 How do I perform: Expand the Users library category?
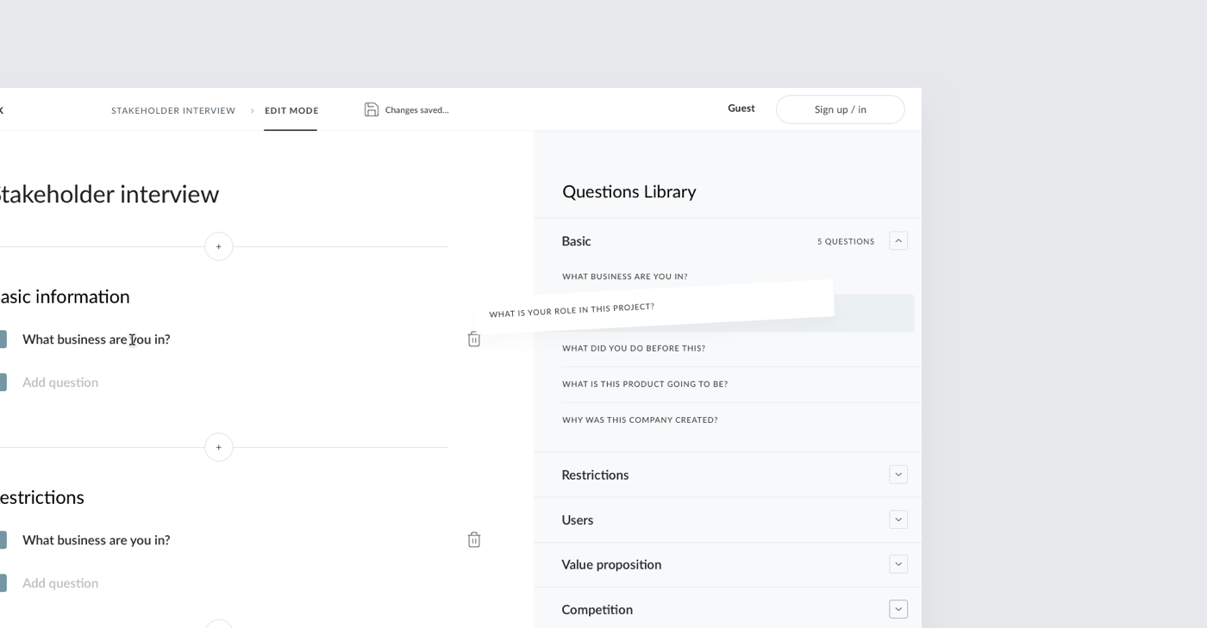tap(898, 519)
